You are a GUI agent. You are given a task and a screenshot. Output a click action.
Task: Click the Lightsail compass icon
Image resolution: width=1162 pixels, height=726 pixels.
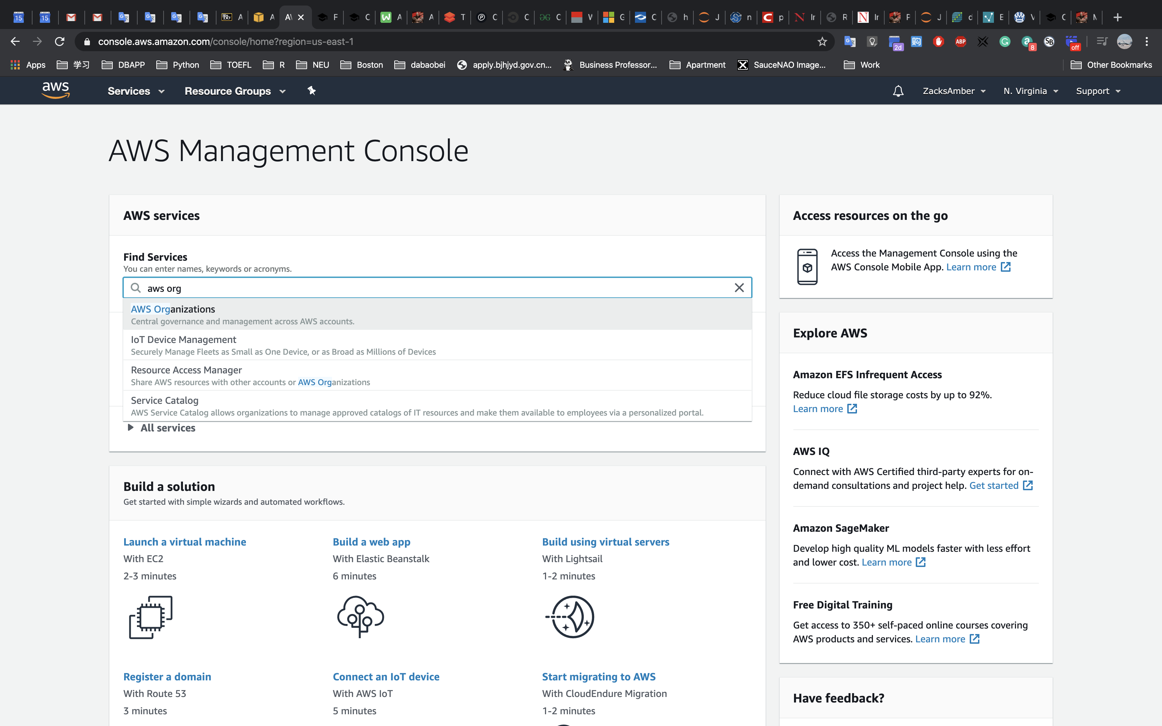570,616
